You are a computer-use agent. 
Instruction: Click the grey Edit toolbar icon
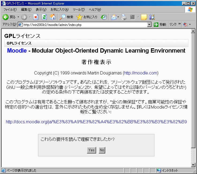132,17
